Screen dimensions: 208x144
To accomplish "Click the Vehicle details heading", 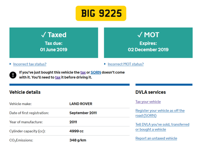I will point(25,92).
